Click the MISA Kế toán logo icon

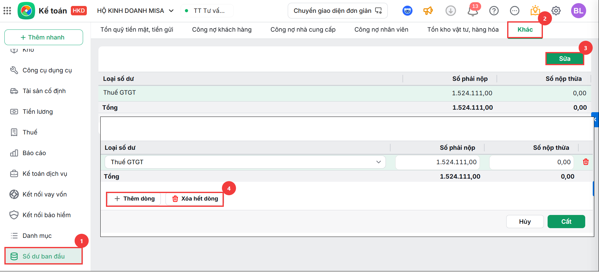pos(26,11)
